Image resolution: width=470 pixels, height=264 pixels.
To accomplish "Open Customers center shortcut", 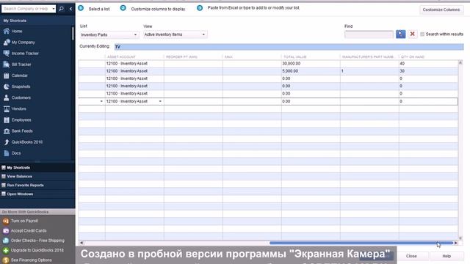I will [x=21, y=98].
